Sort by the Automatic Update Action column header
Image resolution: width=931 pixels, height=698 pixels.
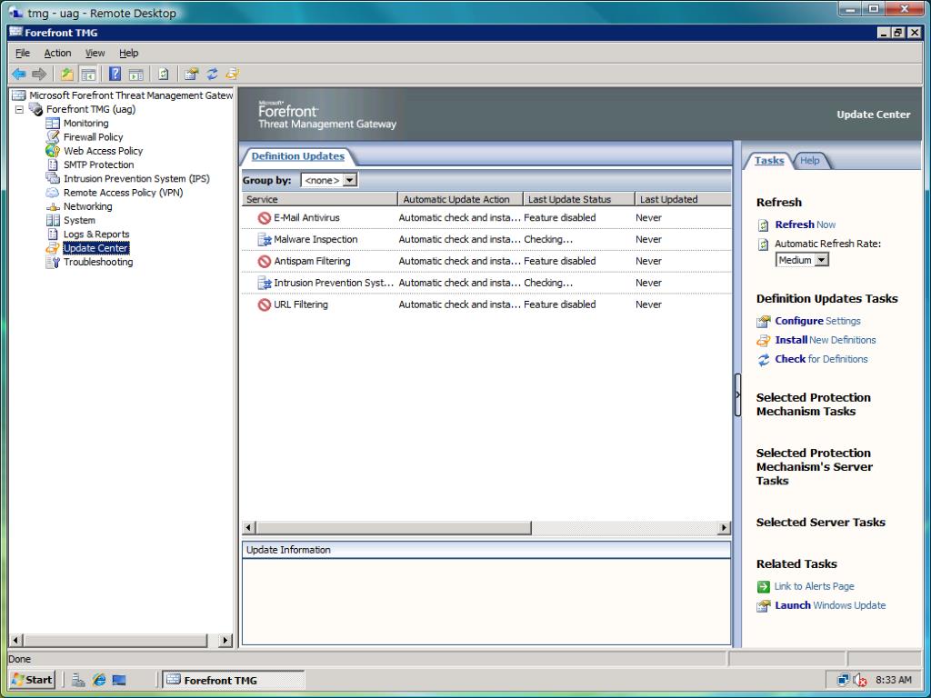click(460, 199)
